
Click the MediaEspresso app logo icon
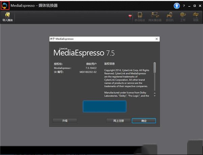pyautogui.click(x=5, y=5)
